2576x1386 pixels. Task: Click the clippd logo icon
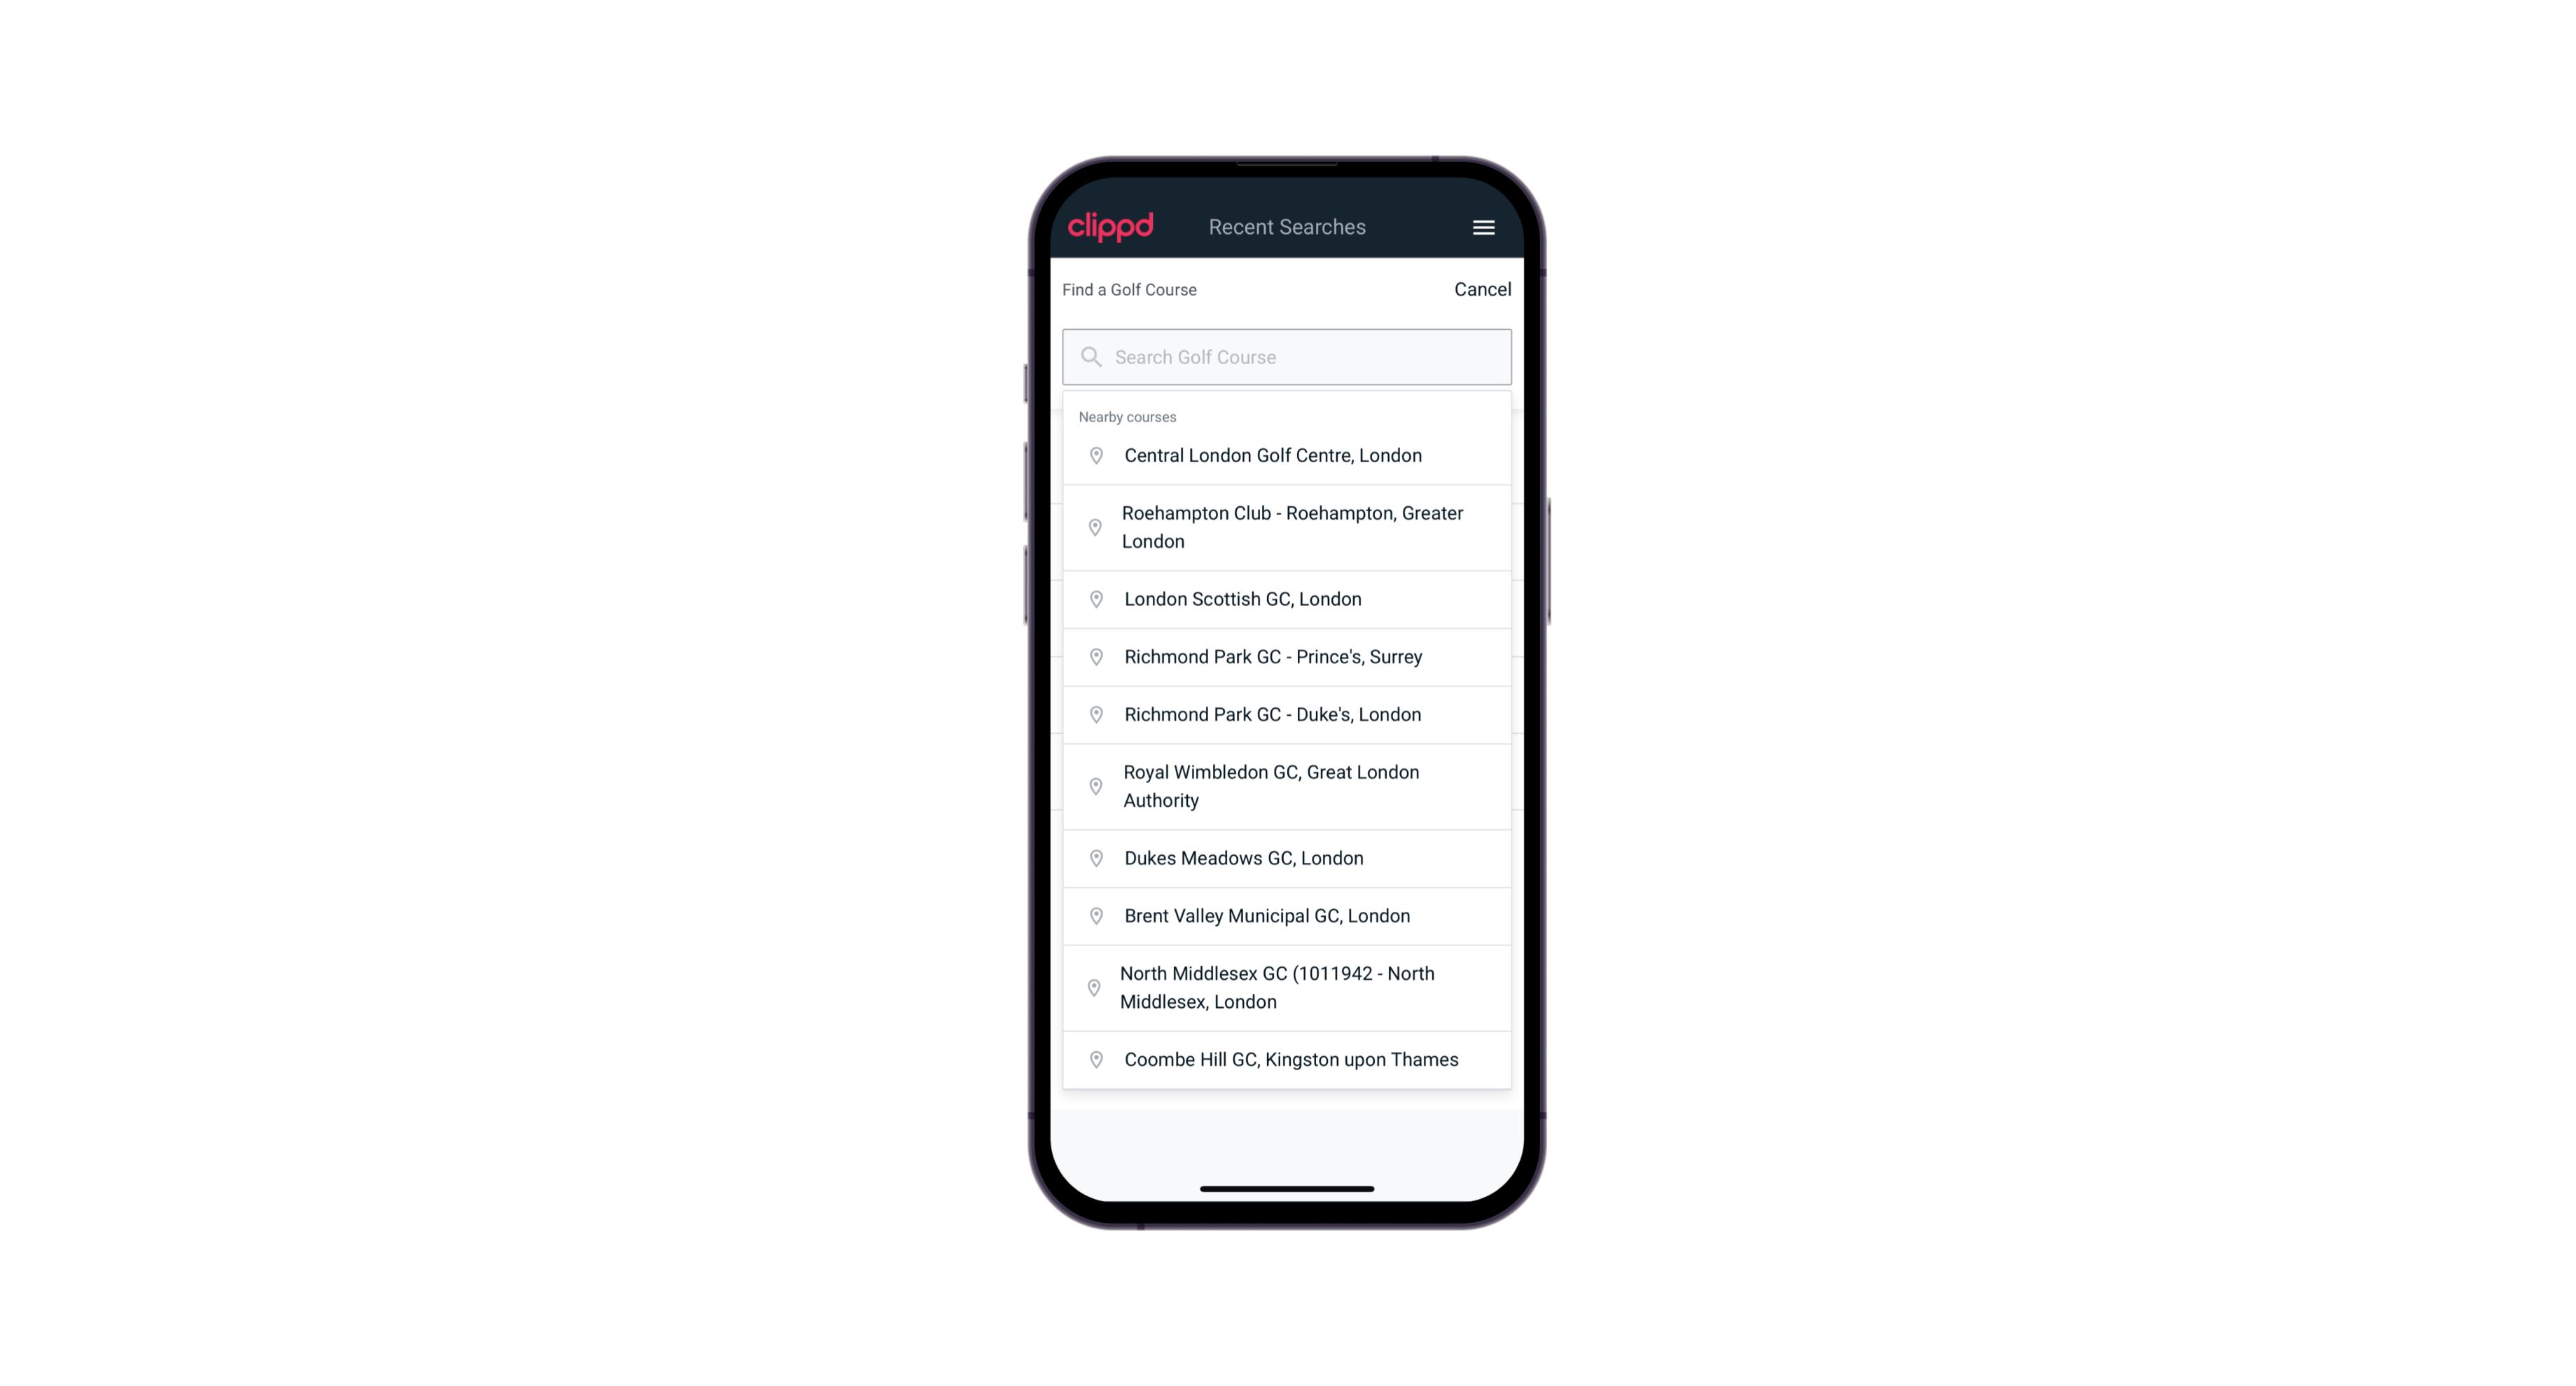coord(1111,226)
